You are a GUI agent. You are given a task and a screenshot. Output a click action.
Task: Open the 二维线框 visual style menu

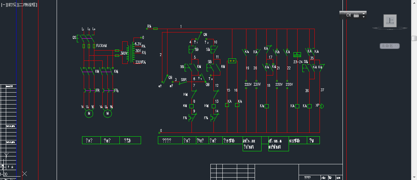tap(27, 5)
